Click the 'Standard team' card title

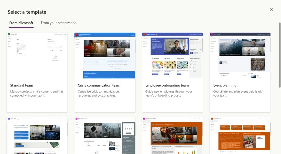pos(21,85)
